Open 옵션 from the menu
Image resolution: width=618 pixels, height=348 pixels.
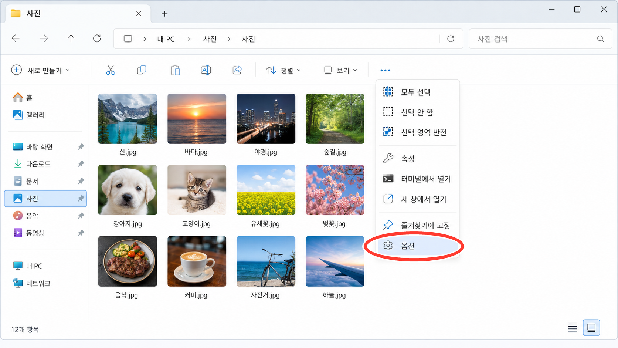click(x=418, y=246)
